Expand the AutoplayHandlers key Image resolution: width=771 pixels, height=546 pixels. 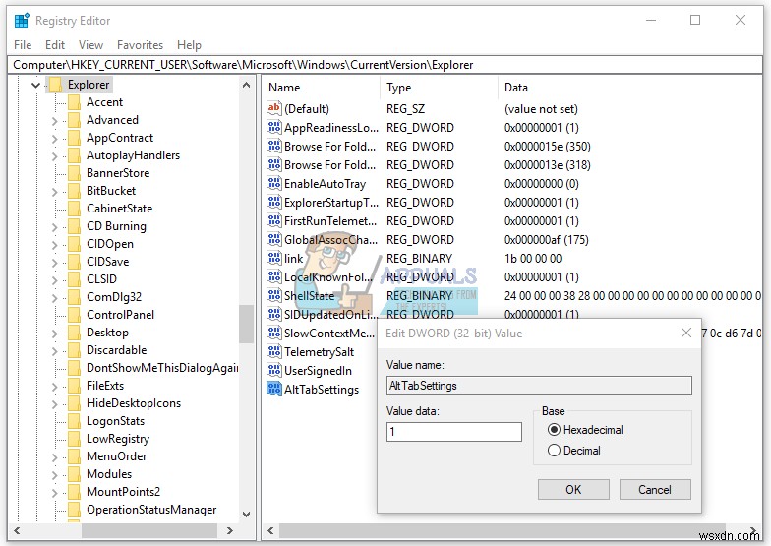point(55,155)
